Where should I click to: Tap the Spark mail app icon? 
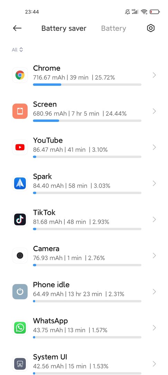click(x=20, y=183)
